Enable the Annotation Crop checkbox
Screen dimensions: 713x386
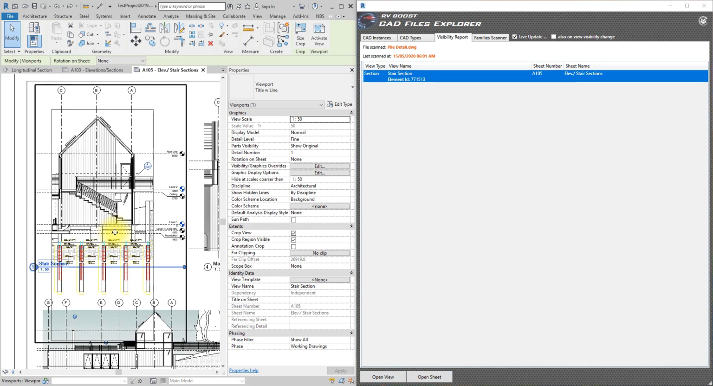click(293, 247)
